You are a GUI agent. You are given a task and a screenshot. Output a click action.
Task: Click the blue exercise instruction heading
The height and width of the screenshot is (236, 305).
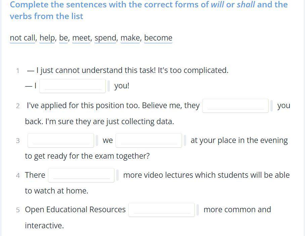point(149,10)
